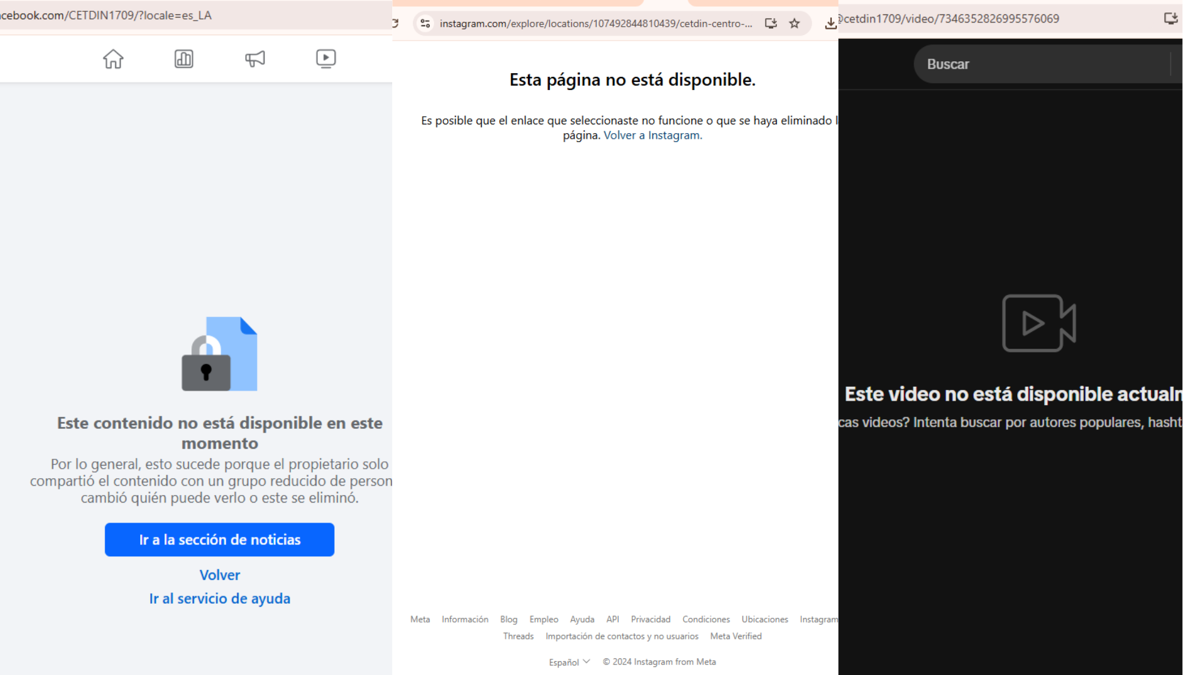Click 'Volver a Instagram.' link
Screen dimensions: 1201x675
pos(652,135)
